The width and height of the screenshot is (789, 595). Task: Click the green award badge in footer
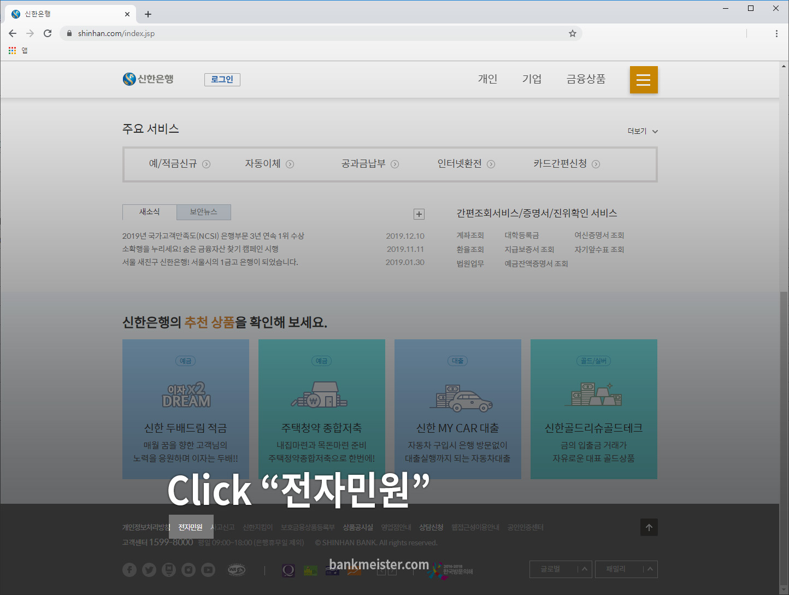click(310, 570)
